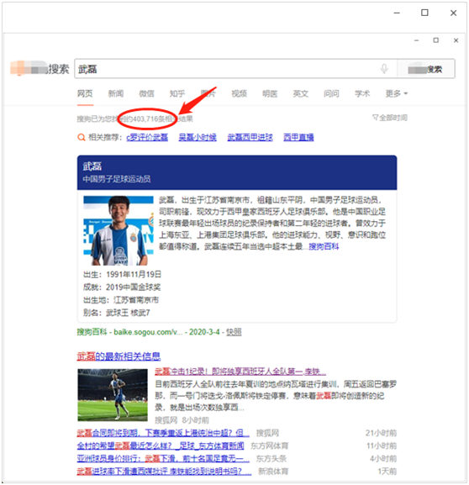The width and height of the screenshot is (469, 485).
Task: Click the football match news thumbnail
Action: [x=113, y=395]
